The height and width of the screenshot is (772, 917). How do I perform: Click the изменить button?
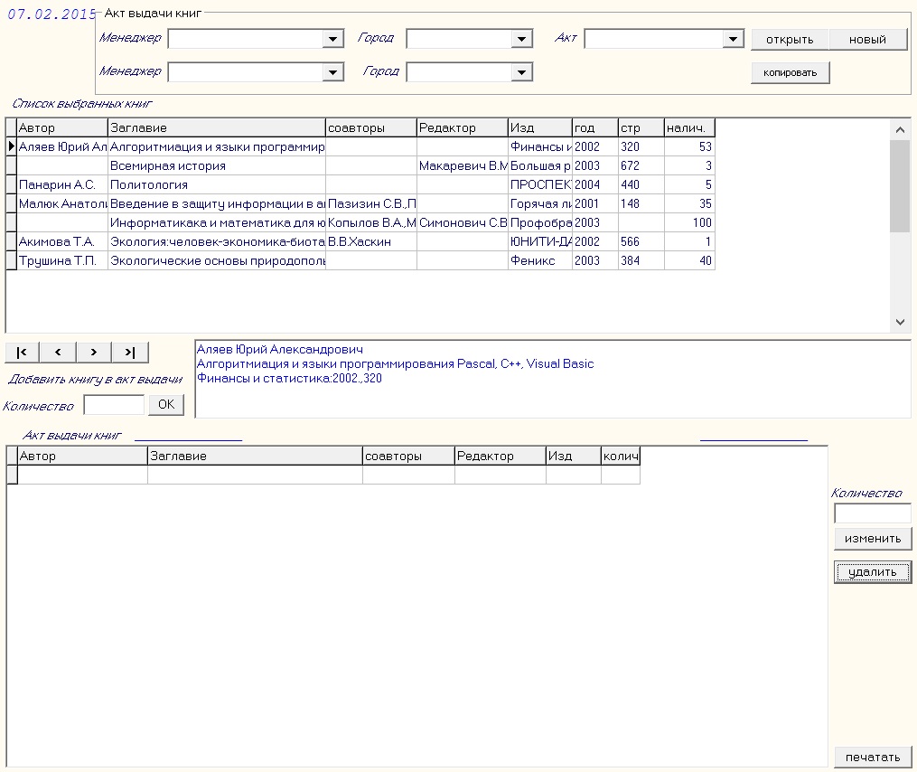tap(873, 539)
